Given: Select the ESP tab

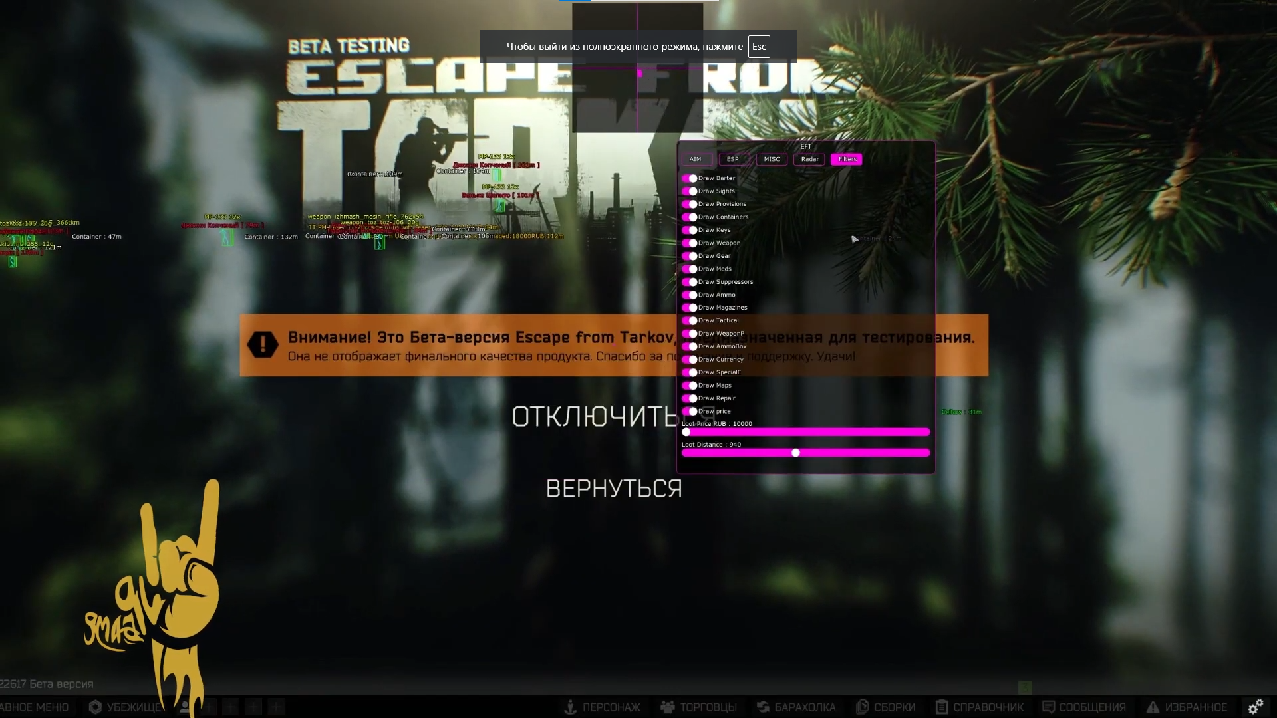Looking at the screenshot, I should tap(732, 159).
